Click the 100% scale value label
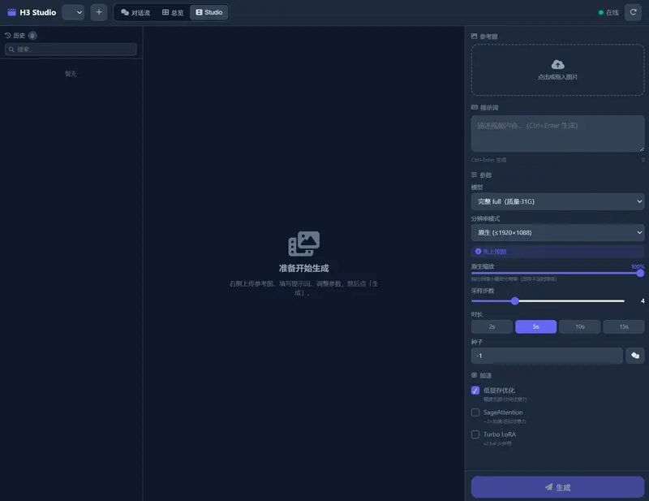The width and height of the screenshot is (649, 501). (638, 266)
